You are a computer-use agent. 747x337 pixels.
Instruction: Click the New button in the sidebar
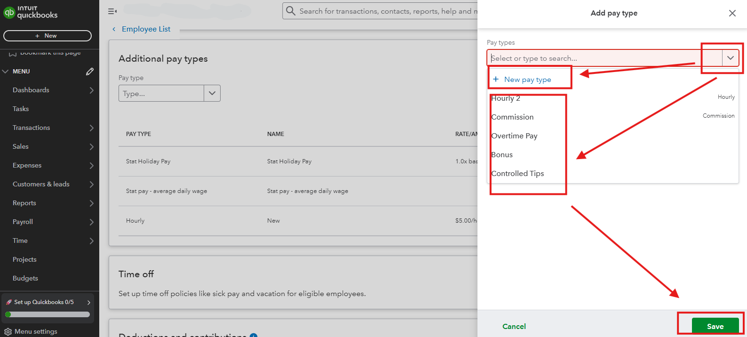48,36
